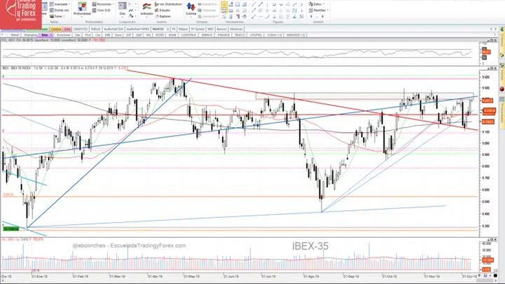The width and height of the screenshot is (505, 284).
Task: Click the Distrib vol. button
Action: click(x=58, y=10)
